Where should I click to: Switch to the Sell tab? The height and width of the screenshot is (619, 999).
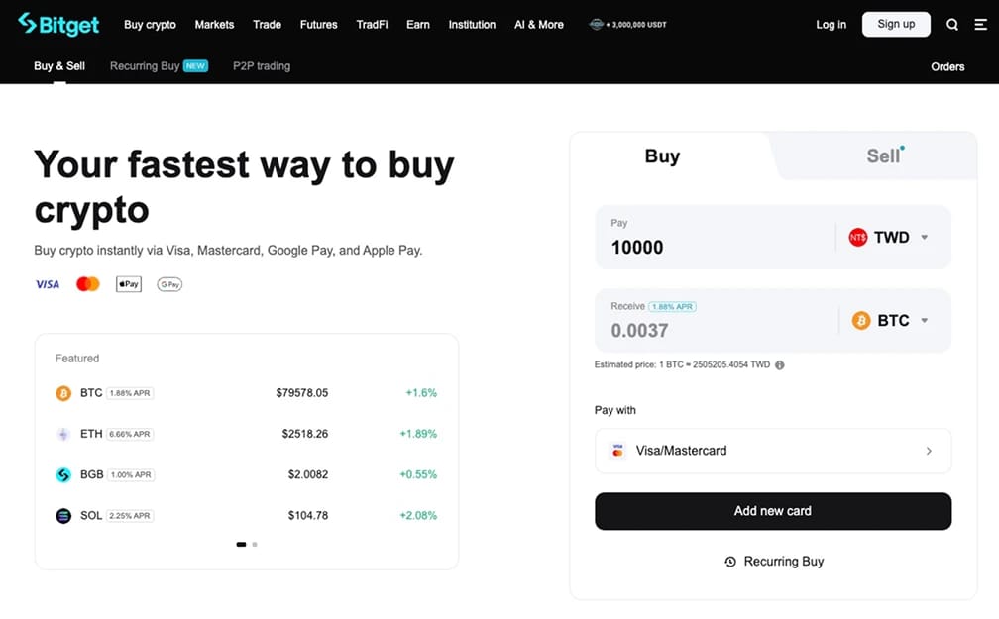tap(883, 156)
